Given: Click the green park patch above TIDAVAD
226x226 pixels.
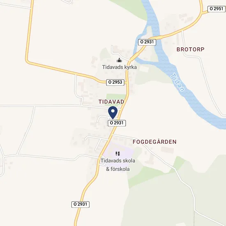Looking at the screenshot, I should (116, 96).
